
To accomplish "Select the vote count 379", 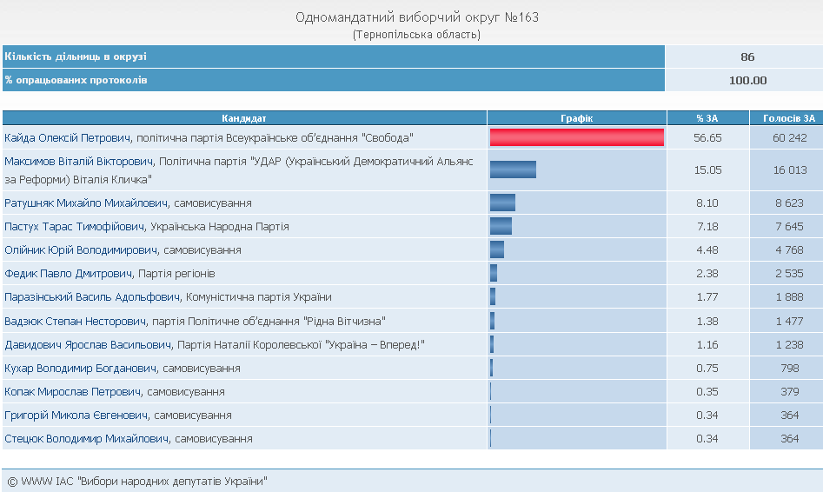I will (789, 392).
